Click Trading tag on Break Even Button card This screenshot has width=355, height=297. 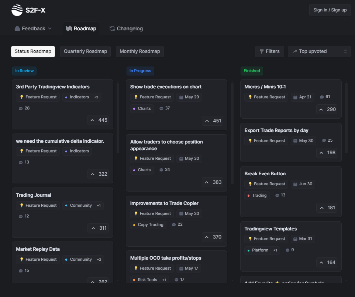[257, 195]
